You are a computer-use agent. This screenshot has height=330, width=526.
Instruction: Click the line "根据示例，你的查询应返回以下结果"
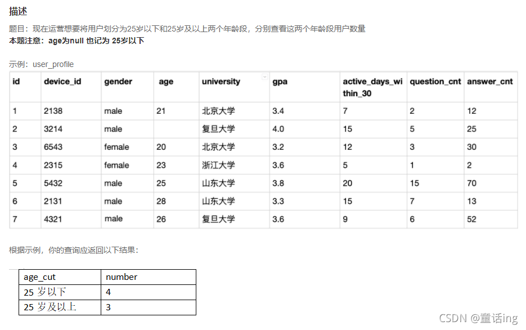coord(74,250)
